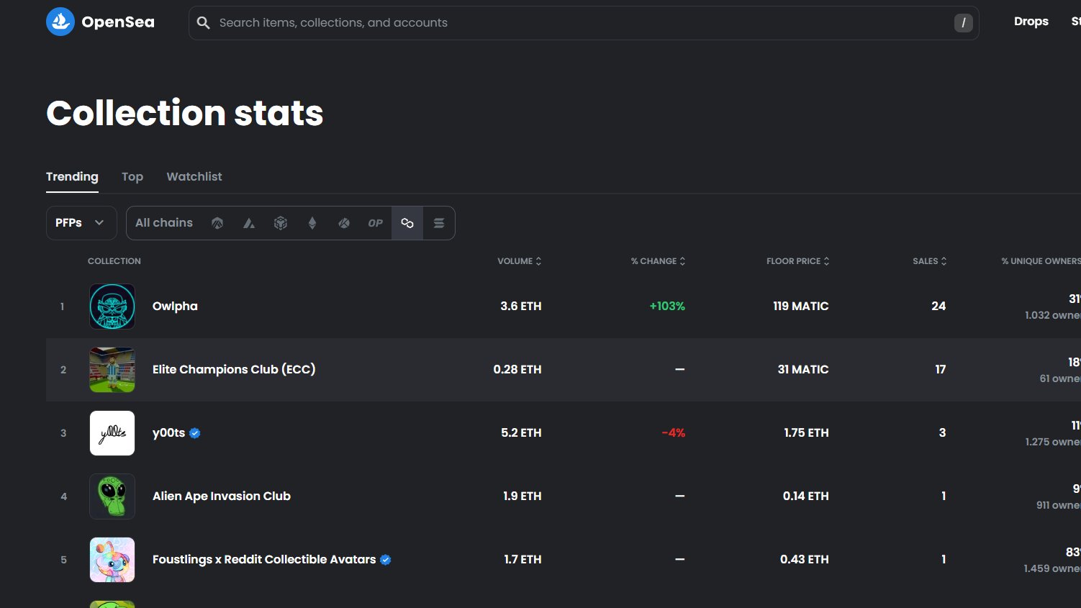Viewport: 1081px width, 608px height.
Task: Open the Drops menu item
Action: [1031, 22]
